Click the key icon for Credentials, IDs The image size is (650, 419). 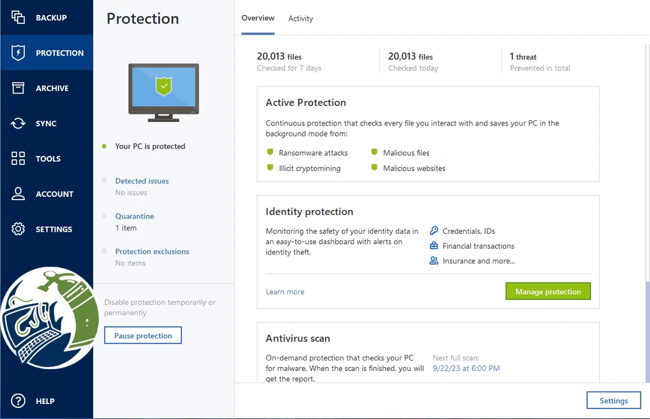click(x=434, y=231)
